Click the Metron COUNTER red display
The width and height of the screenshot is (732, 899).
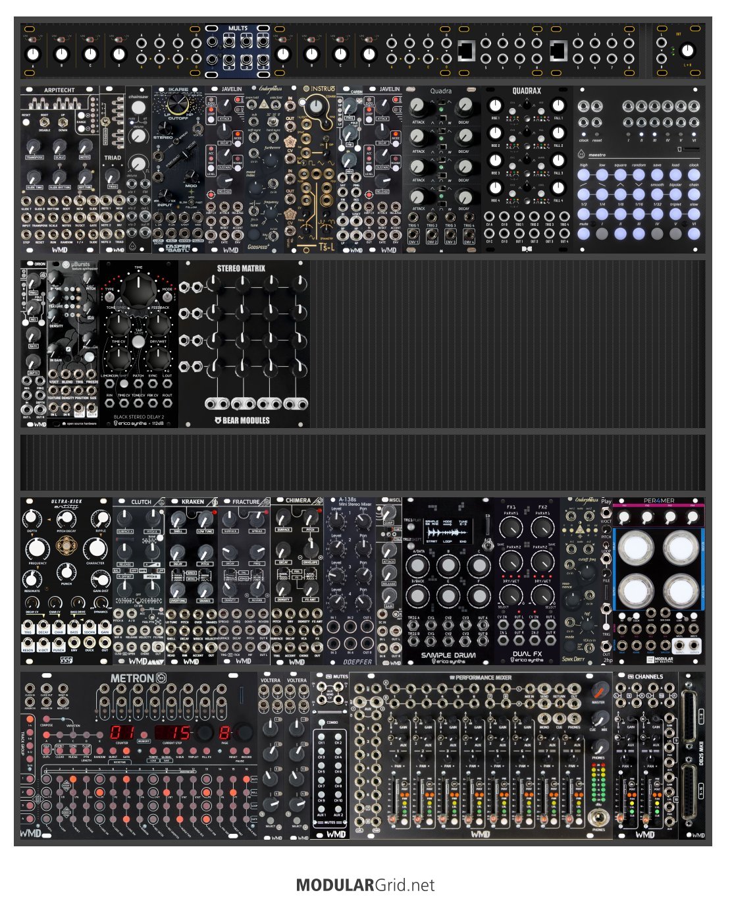(x=122, y=732)
